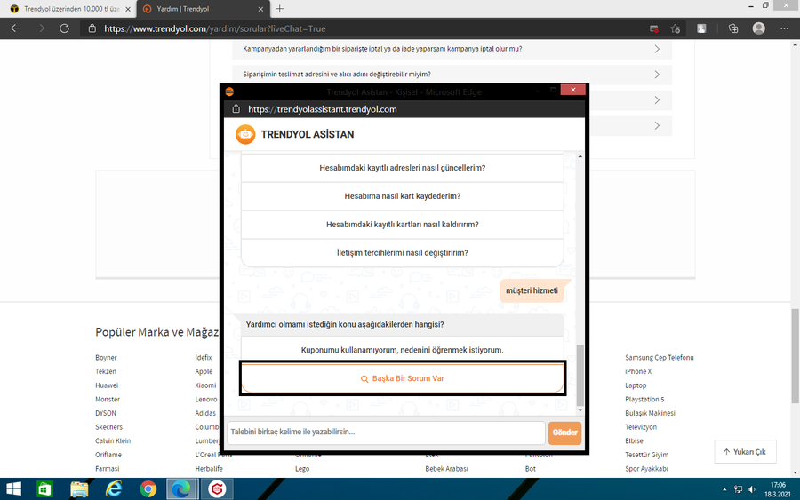Close the 'Trendyol üzerinden 10.000 tl' tab

click(x=127, y=9)
